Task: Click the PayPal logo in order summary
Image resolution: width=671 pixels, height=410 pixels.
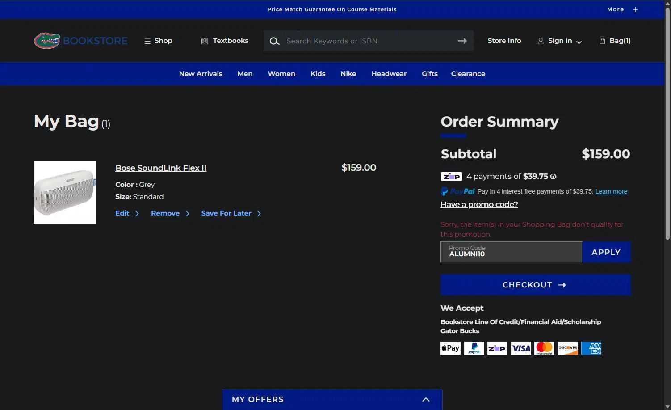Action: tap(458, 191)
